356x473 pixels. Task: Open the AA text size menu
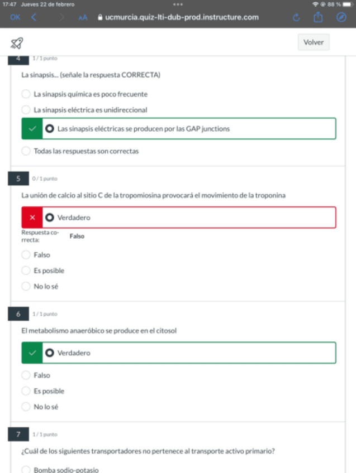[83, 17]
